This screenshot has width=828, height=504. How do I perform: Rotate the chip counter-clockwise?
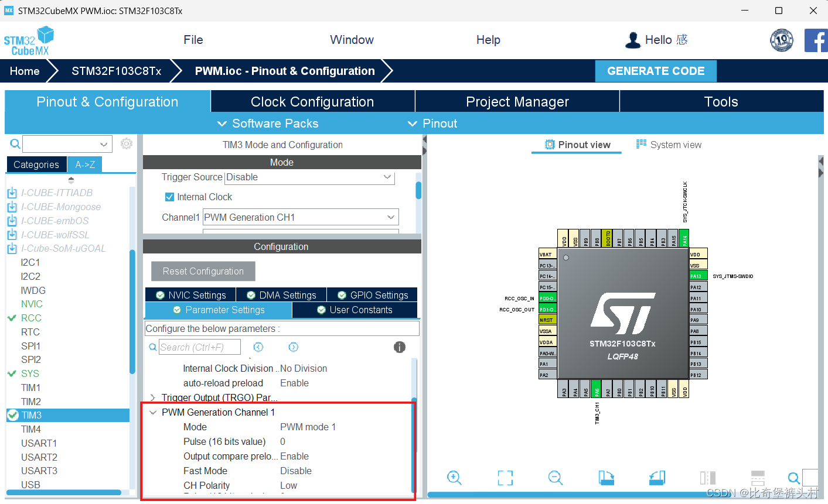pyautogui.click(x=657, y=478)
